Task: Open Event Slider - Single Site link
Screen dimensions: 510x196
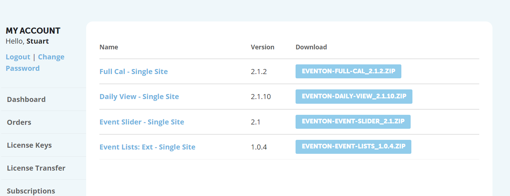Action: coord(142,122)
